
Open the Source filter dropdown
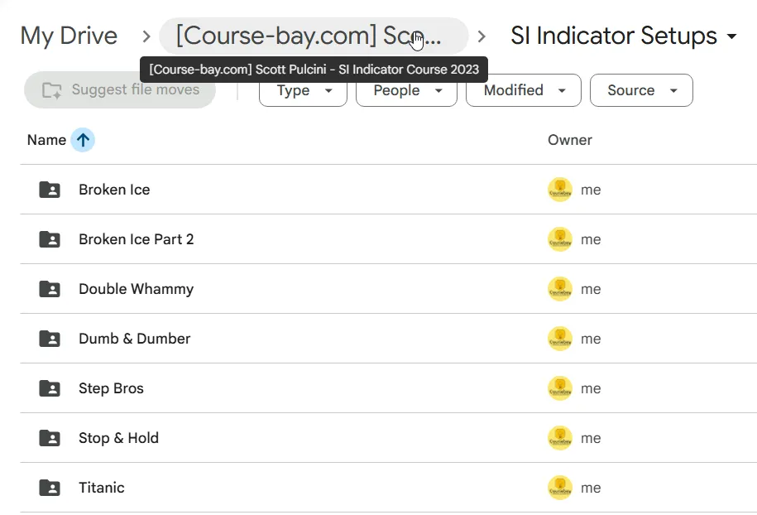[x=641, y=90]
